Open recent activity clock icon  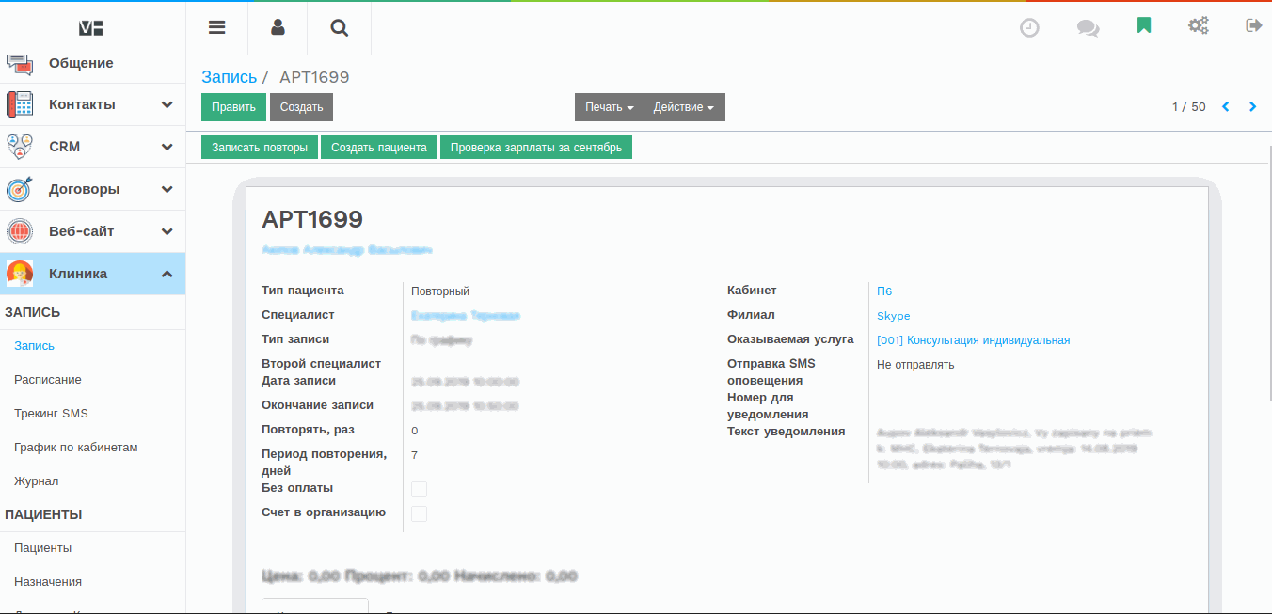click(x=1029, y=27)
